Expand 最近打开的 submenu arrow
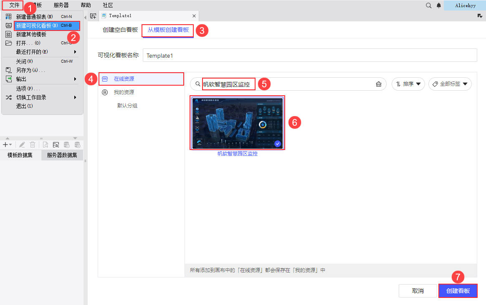The width and height of the screenshot is (486, 305). (75, 51)
